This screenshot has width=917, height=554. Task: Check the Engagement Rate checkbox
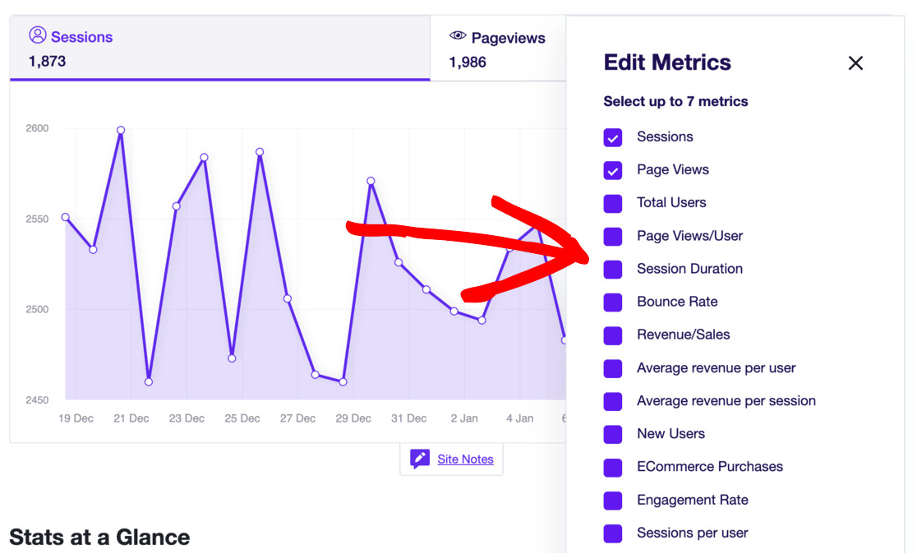tap(613, 501)
